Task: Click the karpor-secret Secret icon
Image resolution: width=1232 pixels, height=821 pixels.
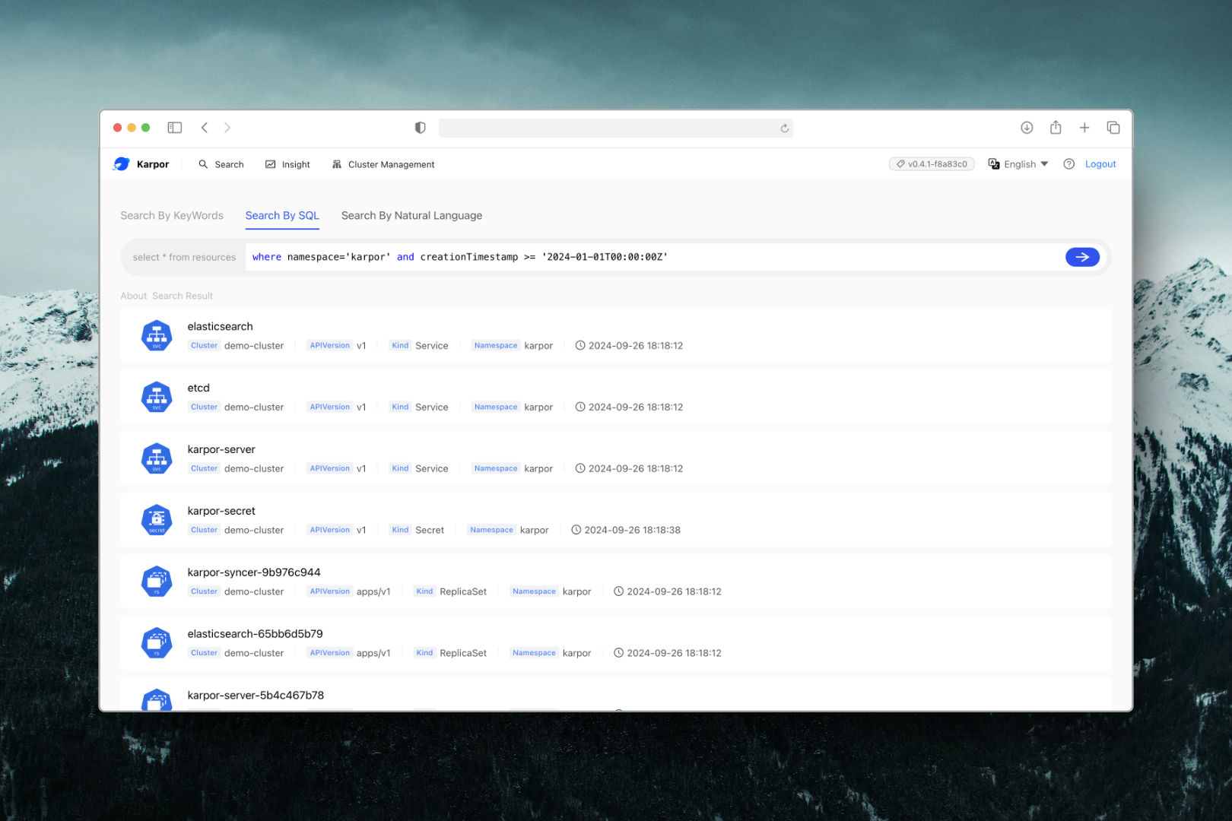Action: [157, 520]
